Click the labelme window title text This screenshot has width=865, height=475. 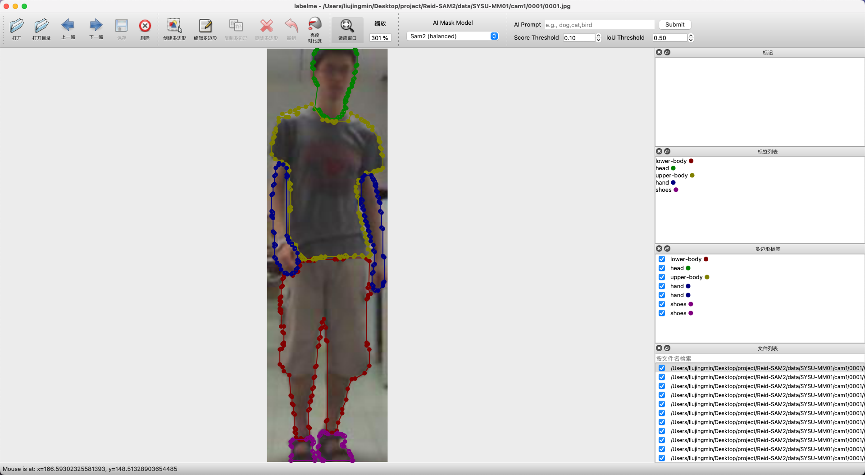[432, 6]
